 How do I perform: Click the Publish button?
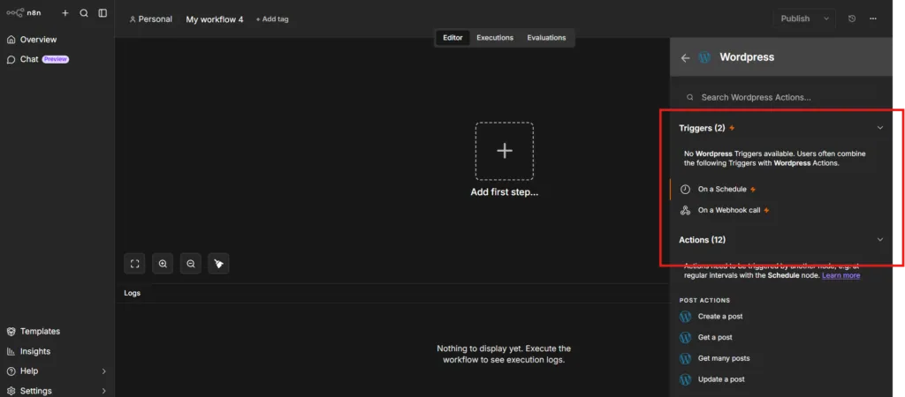(795, 19)
